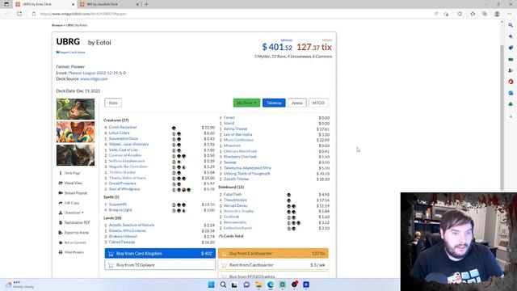Open the Valki, God of Lies card link

coord(124,150)
